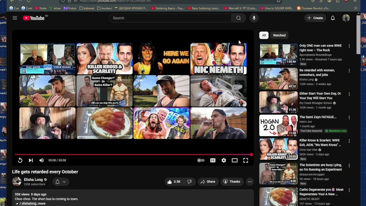366x206 pixels.
Task: Toggle the autoplay switch
Action: (201, 160)
